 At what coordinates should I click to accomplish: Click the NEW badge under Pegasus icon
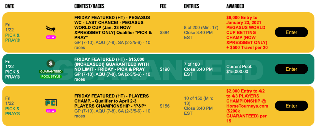point(50,37)
